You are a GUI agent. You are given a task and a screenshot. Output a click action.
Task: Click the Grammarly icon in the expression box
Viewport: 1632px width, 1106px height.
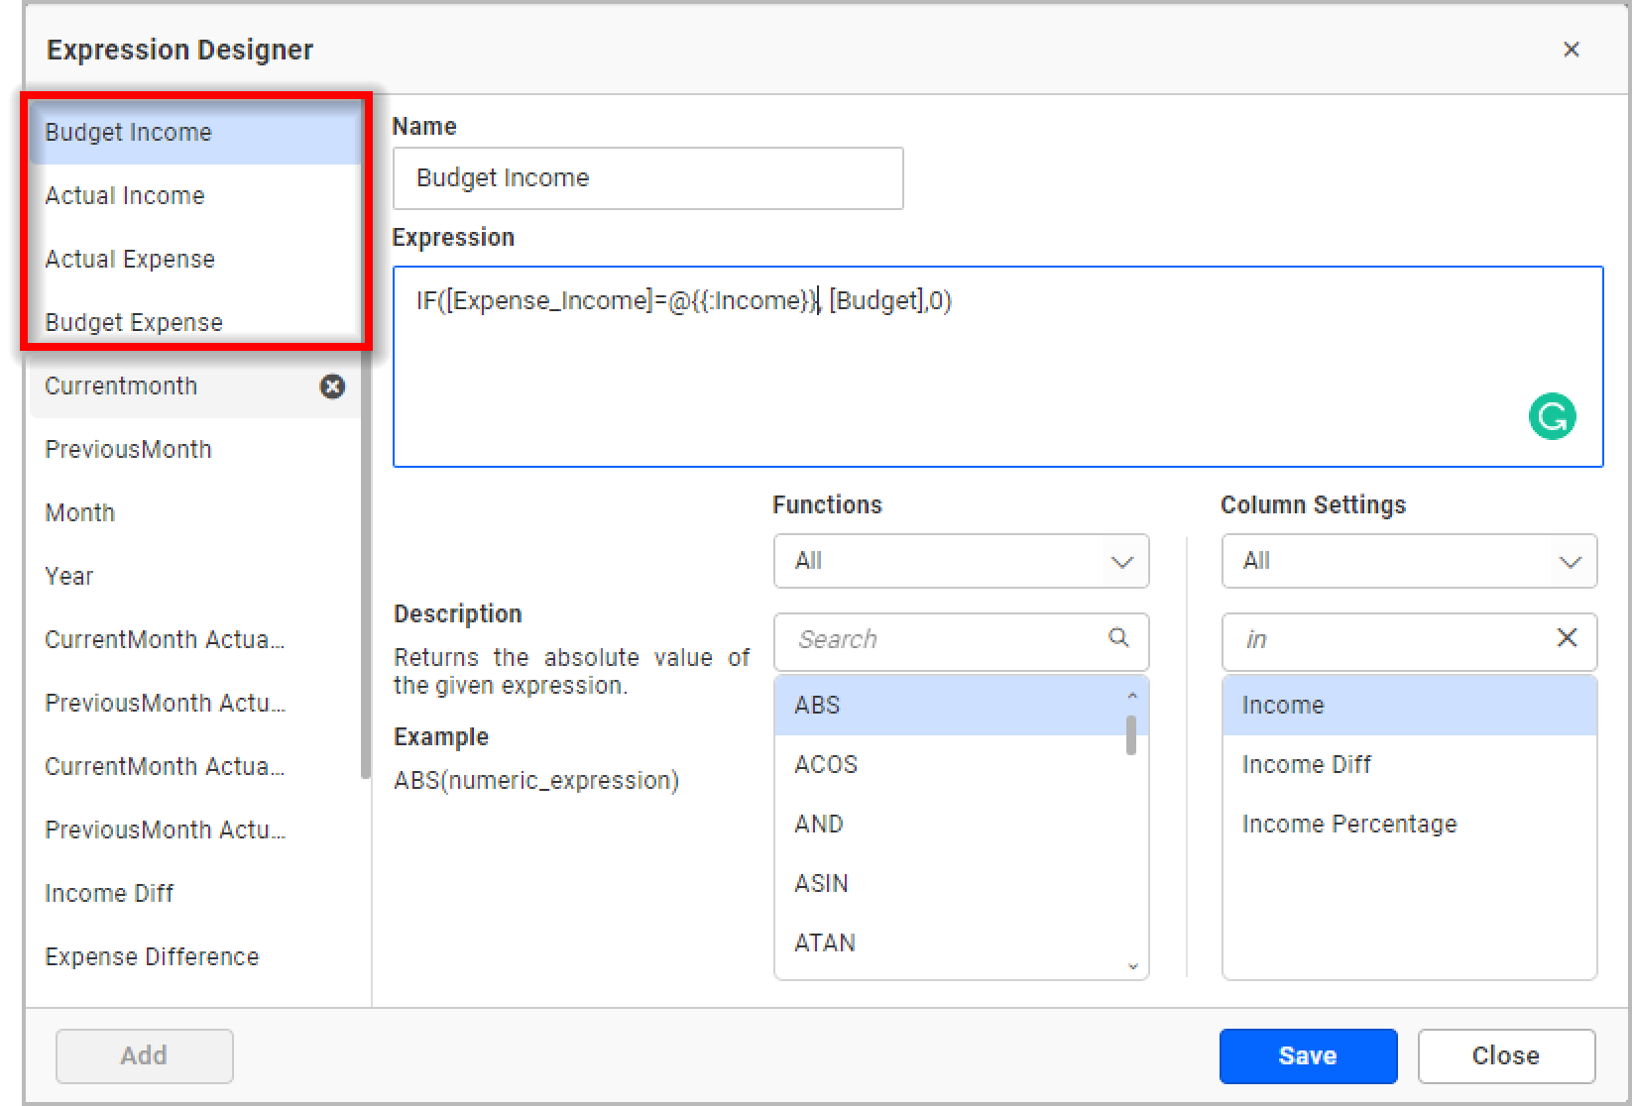pyautogui.click(x=1552, y=416)
